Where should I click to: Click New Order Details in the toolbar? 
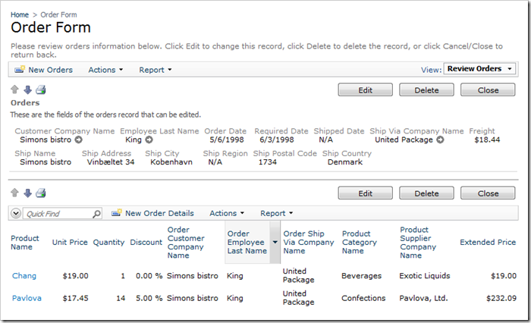[159, 213]
